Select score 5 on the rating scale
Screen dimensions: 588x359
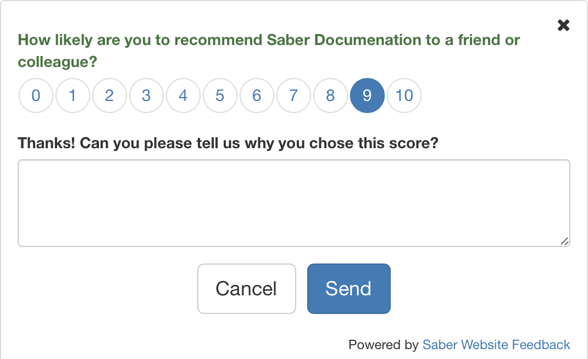click(220, 96)
